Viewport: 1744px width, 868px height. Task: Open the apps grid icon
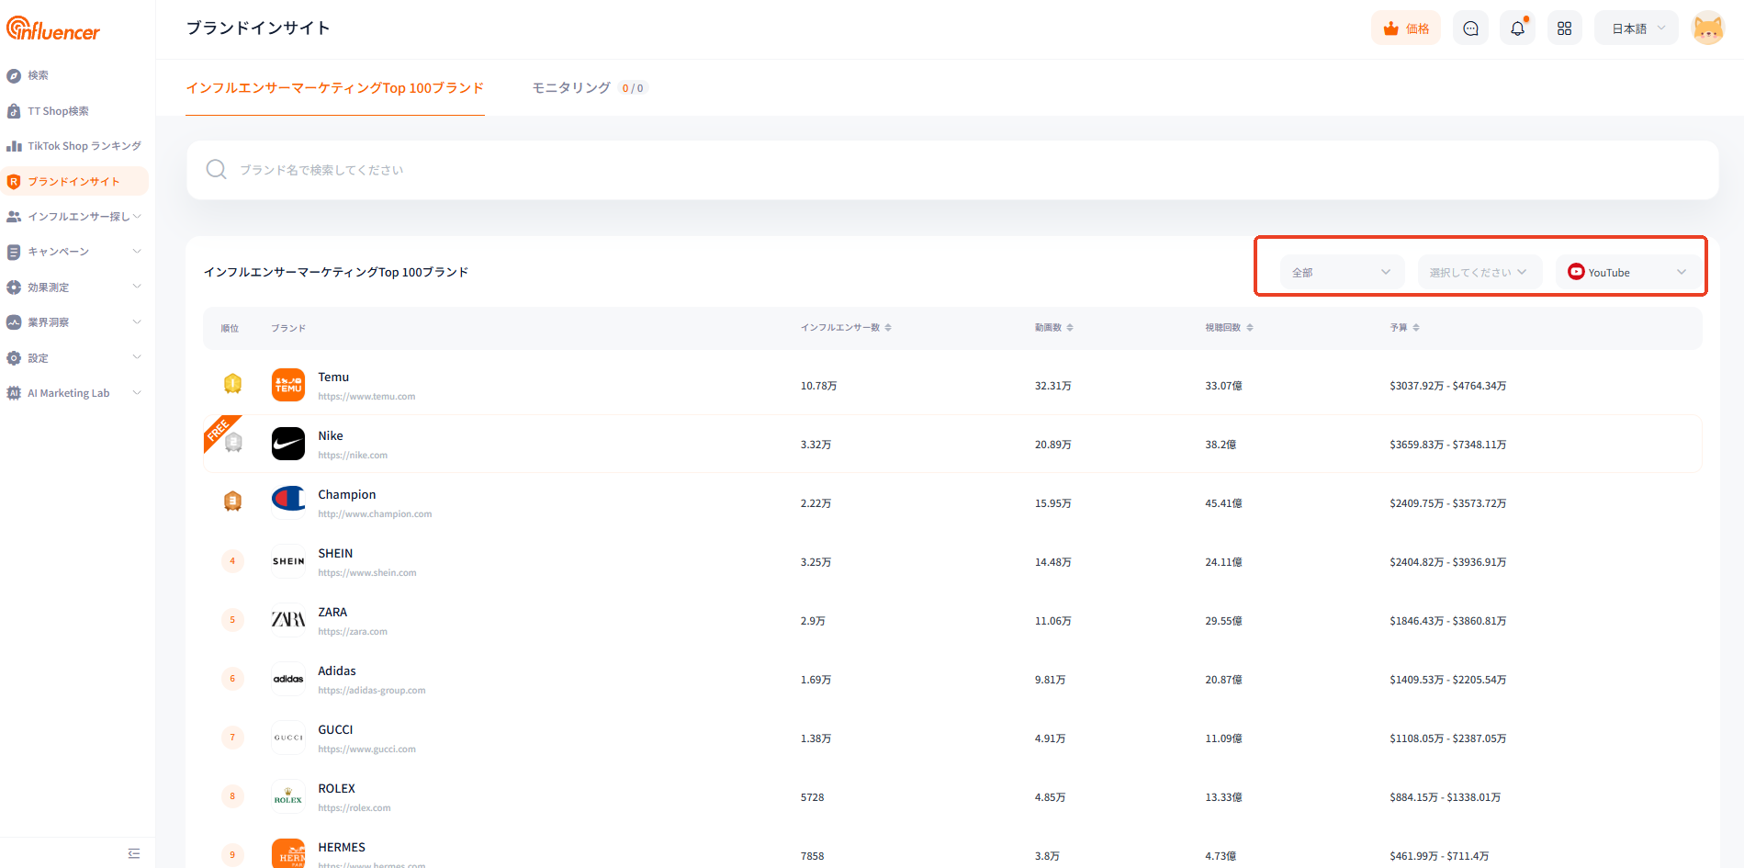click(x=1564, y=28)
